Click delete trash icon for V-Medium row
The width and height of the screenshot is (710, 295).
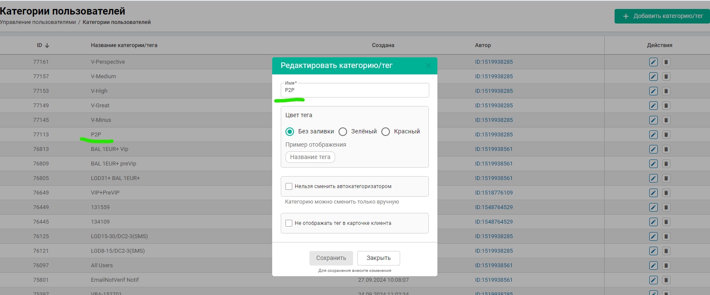tap(666, 77)
